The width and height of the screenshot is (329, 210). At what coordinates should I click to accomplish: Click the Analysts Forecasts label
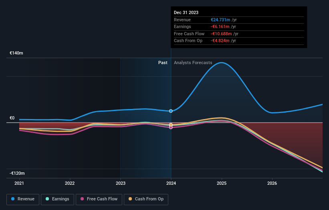pos(193,63)
